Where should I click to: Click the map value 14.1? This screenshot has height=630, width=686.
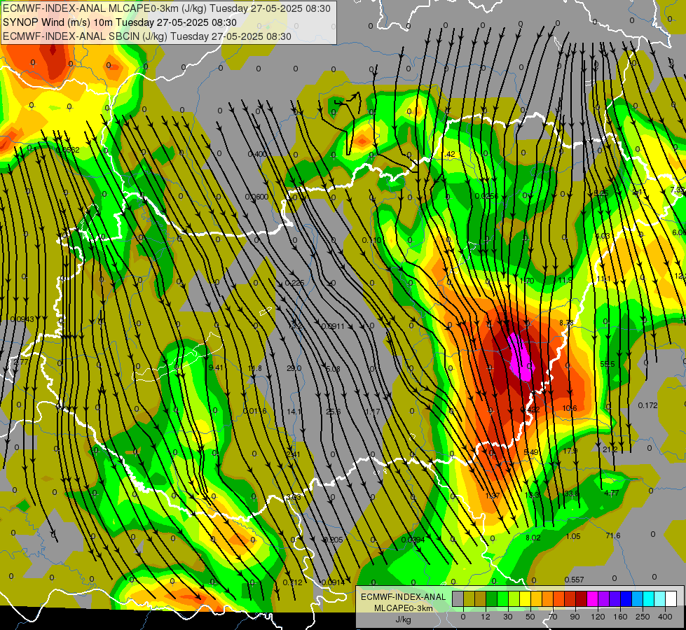click(294, 412)
